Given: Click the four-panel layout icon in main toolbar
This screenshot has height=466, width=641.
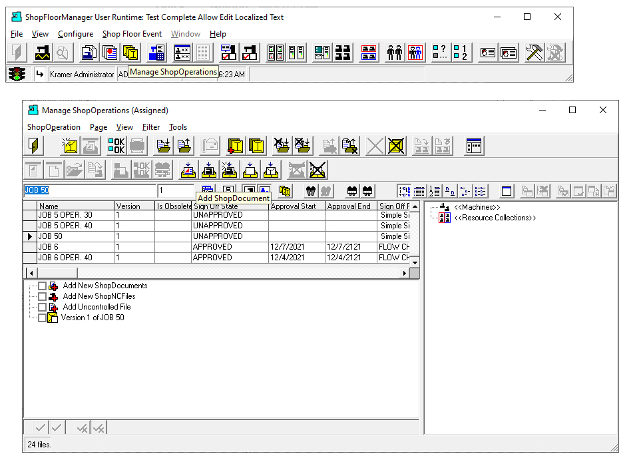Looking at the screenshot, I should pyautogui.click(x=275, y=53).
